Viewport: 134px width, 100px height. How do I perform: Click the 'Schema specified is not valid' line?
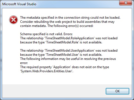pyautogui.click(x=46, y=34)
